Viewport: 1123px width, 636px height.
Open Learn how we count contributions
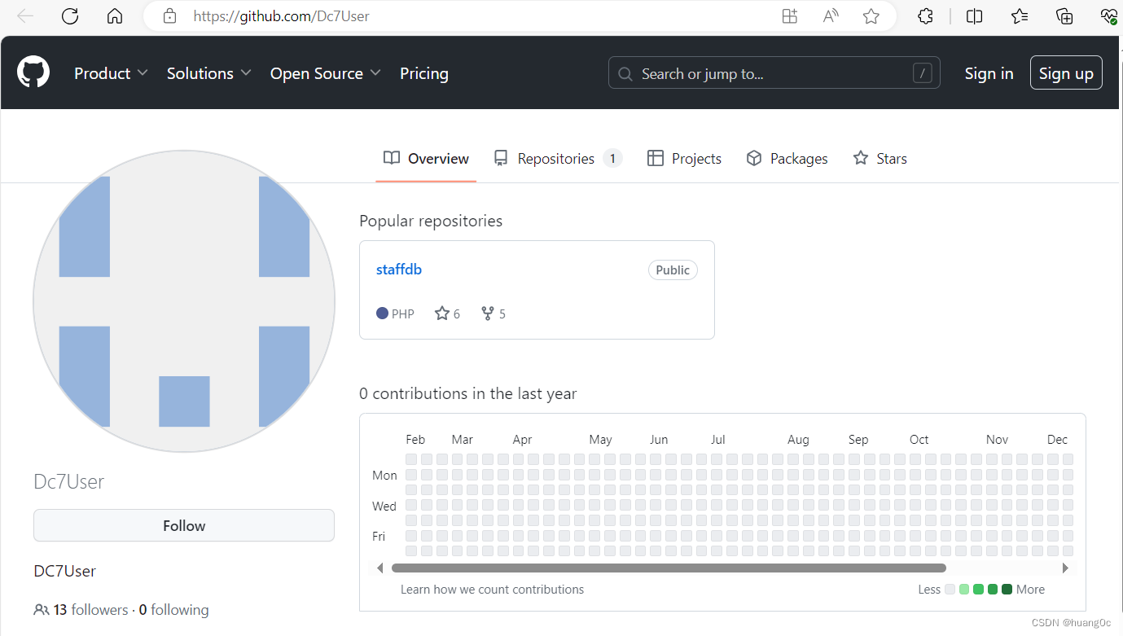[x=492, y=590]
